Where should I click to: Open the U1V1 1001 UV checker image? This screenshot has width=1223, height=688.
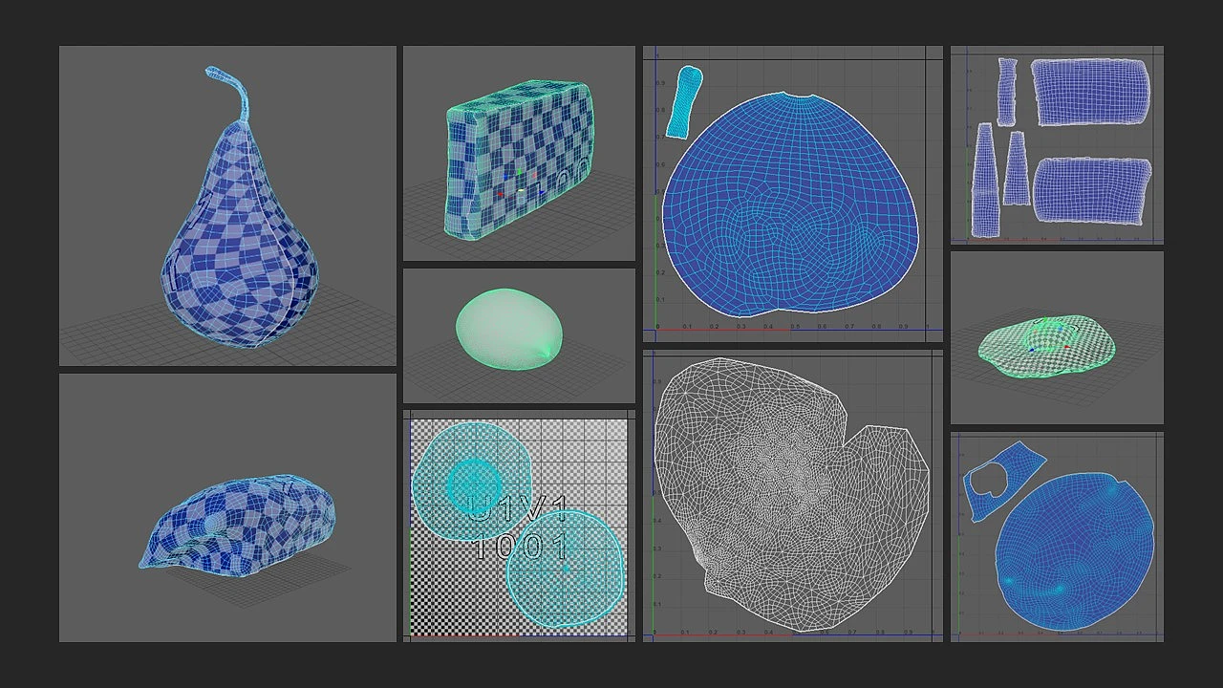coord(519,527)
